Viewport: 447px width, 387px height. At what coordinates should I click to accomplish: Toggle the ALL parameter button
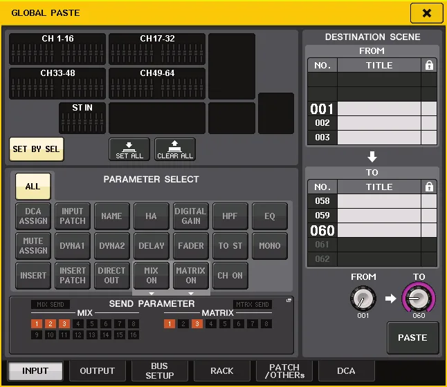(33, 186)
